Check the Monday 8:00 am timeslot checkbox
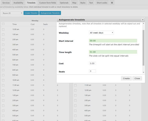This screenshot has height=121, width=148. [3, 70]
